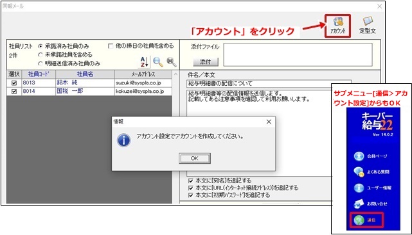Toggle 本文に[初期パスワード]を追記する checkbox
The image size is (412, 235).
tap(191, 195)
